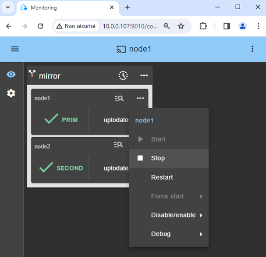
Task: Choose Restart from the node1 menu
Action: tap(162, 177)
